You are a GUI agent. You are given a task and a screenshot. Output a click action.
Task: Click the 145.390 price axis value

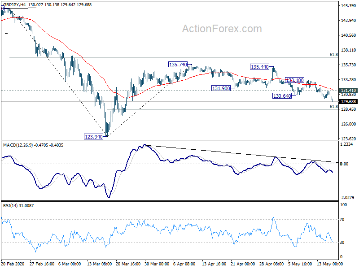[x=349, y=6]
